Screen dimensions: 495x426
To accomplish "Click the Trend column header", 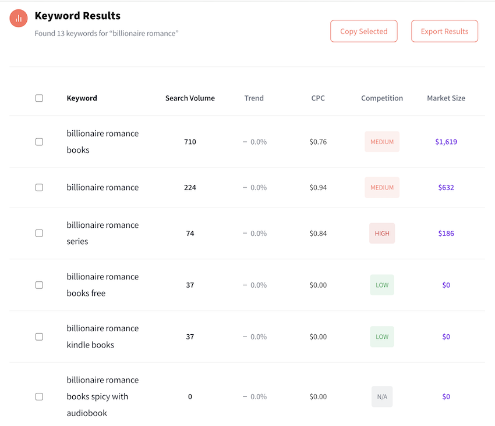I will (x=254, y=98).
